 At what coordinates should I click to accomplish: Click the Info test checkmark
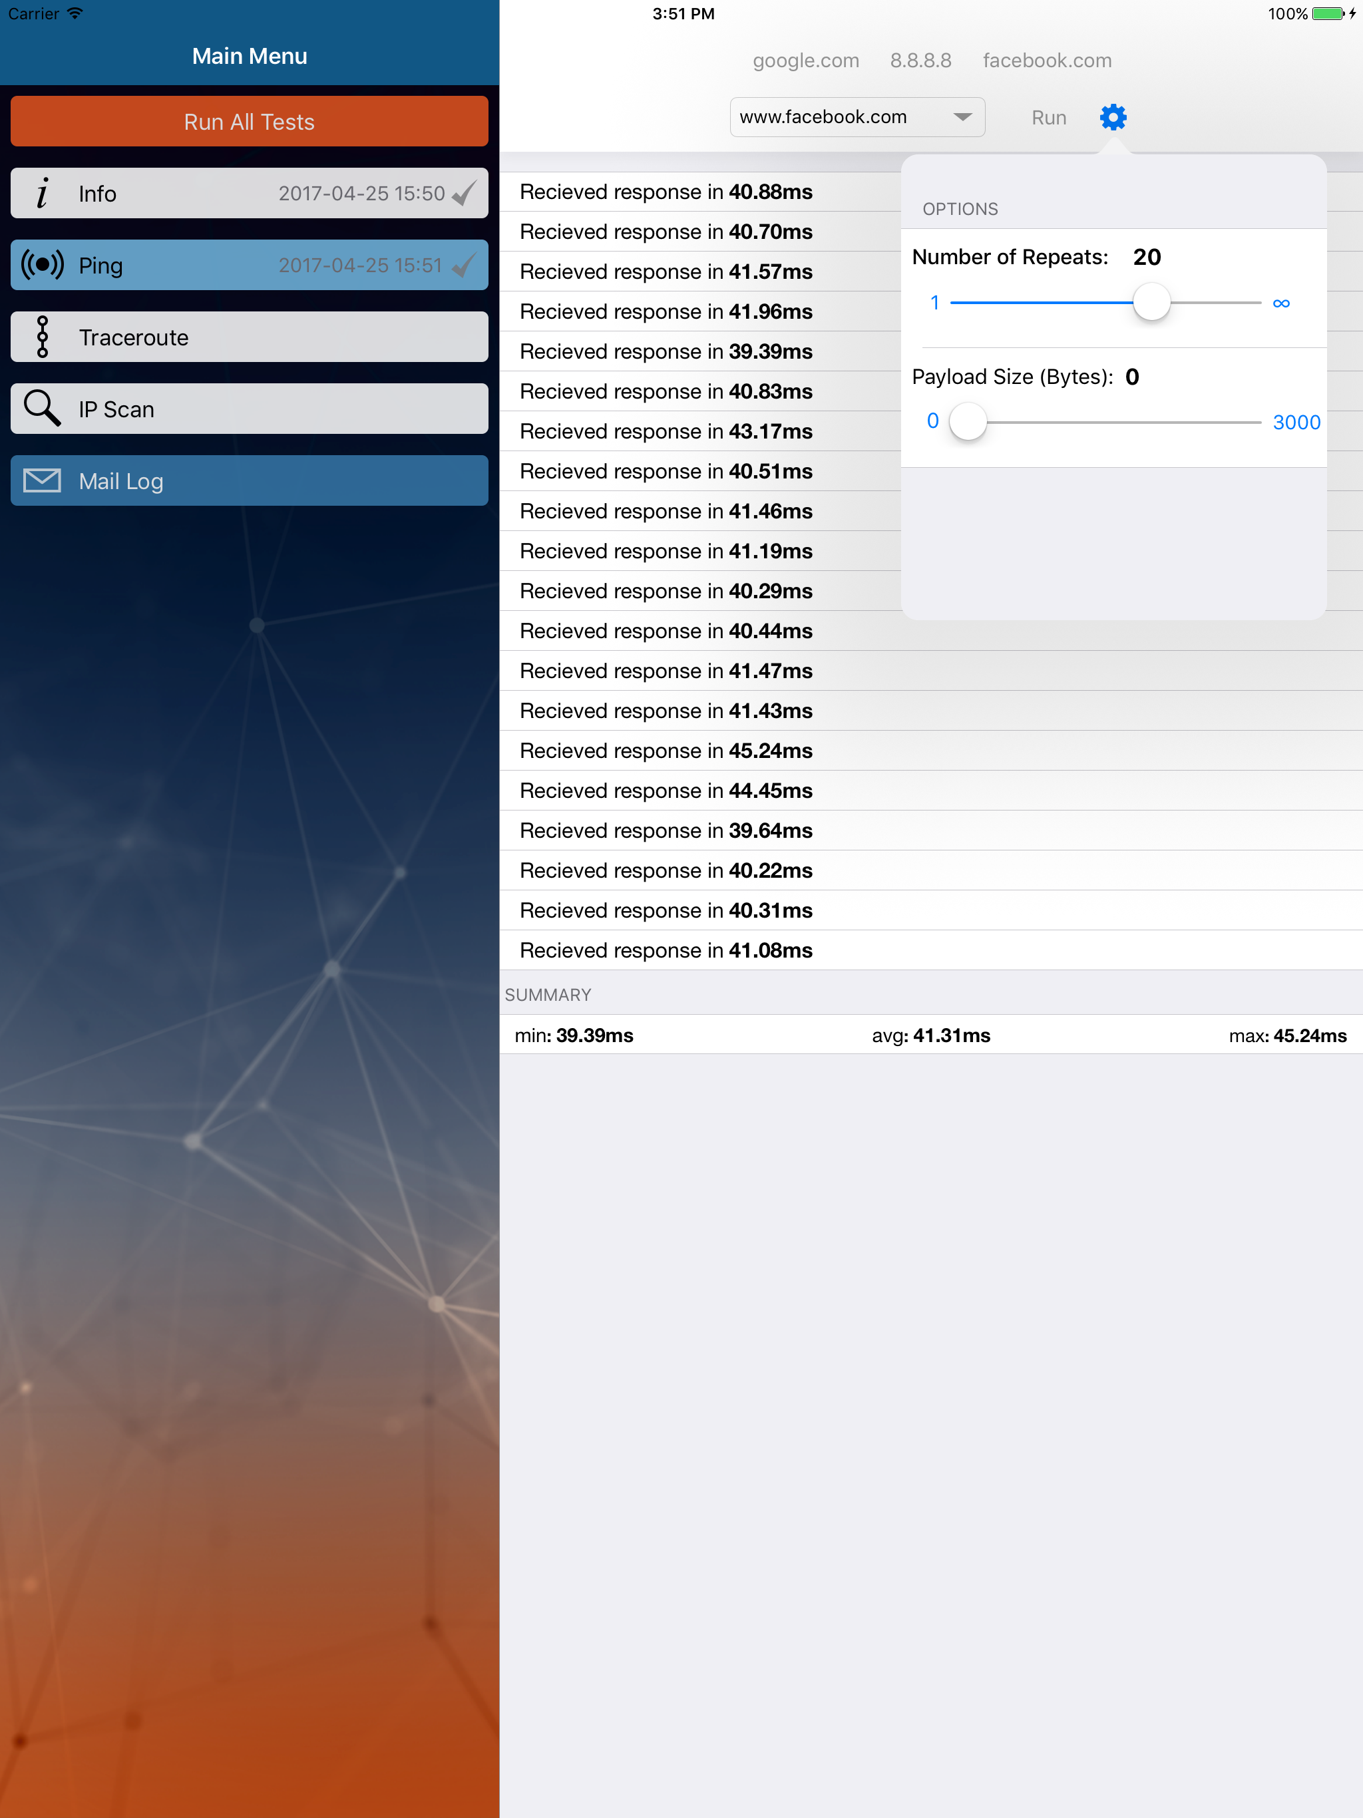pyautogui.click(x=465, y=193)
